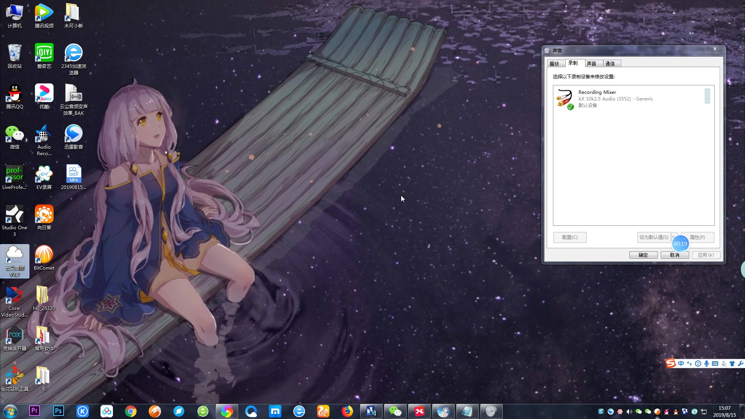The width and height of the screenshot is (745, 419).
Task: Toggle Sogou Chinese/English input mode
Action: point(681,364)
